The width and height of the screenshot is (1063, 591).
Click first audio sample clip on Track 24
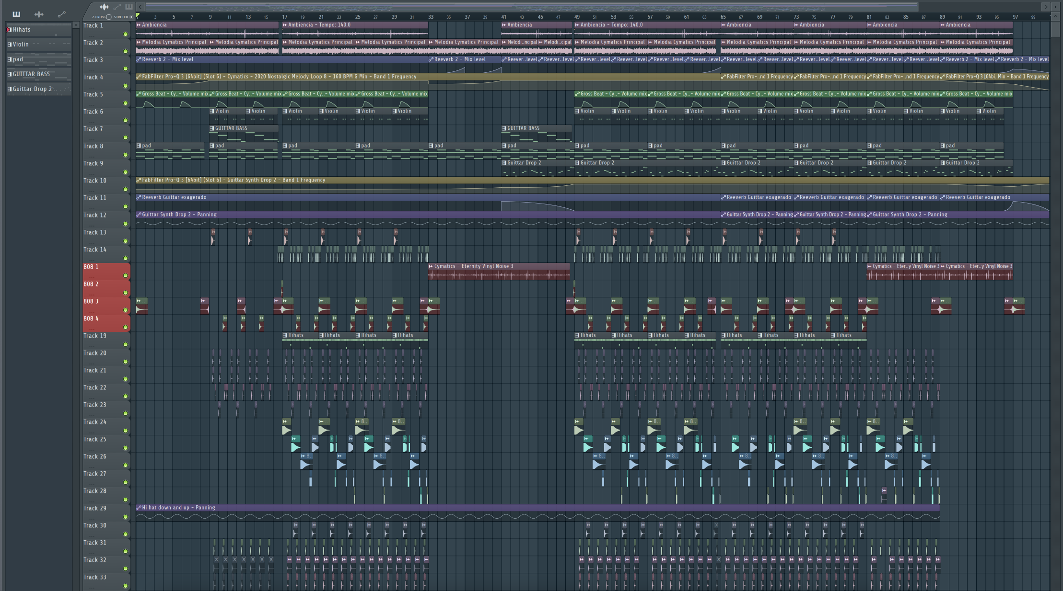pyautogui.click(x=287, y=426)
